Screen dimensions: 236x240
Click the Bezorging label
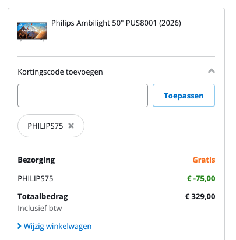click(x=36, y=160)
